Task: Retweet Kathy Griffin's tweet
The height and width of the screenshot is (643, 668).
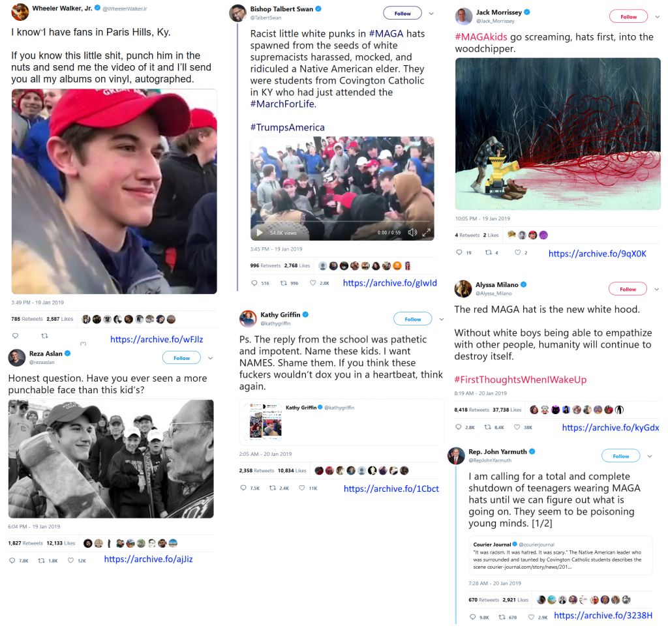Action: click(x=273, y=488)
